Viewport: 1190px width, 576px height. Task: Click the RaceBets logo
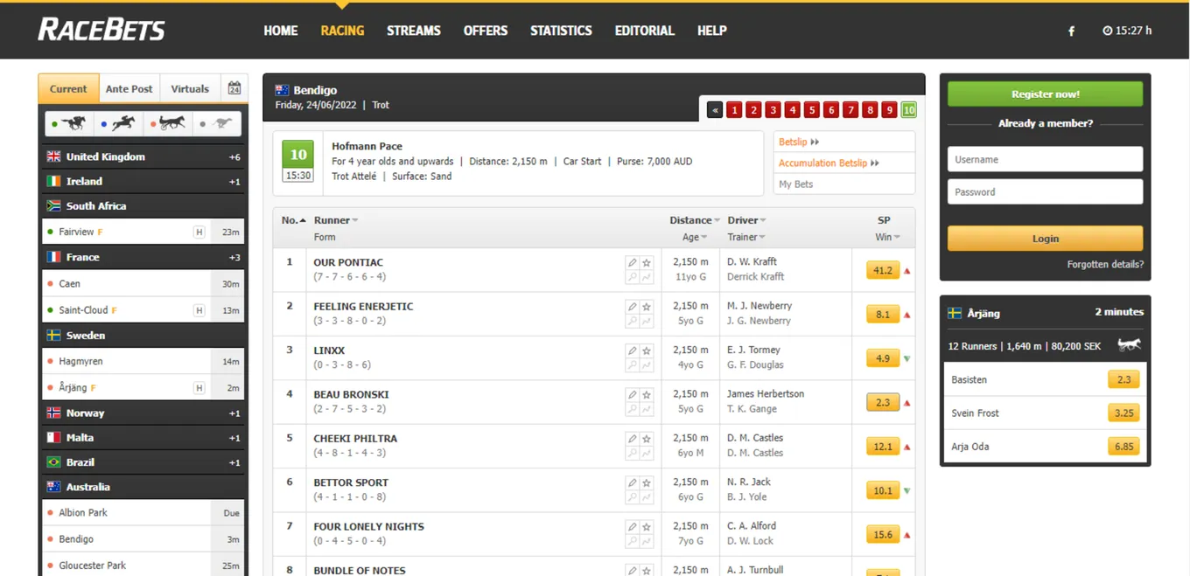coord(101,30)
